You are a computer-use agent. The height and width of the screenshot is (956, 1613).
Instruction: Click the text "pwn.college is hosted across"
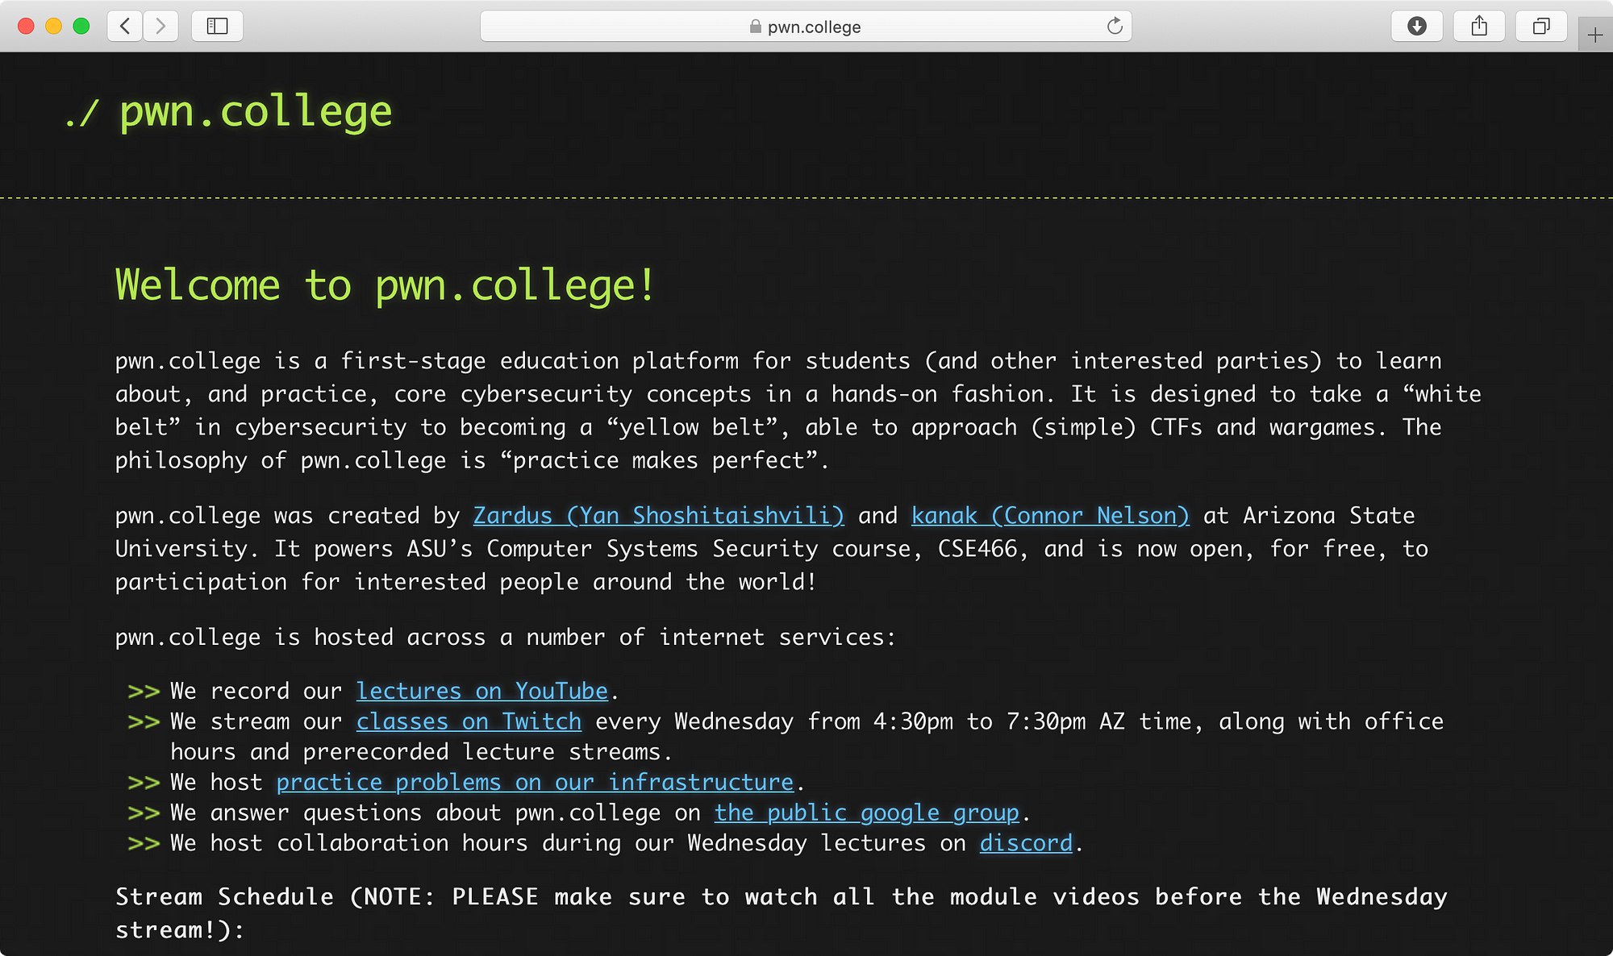pyautogui.click(x=300, y=638)
